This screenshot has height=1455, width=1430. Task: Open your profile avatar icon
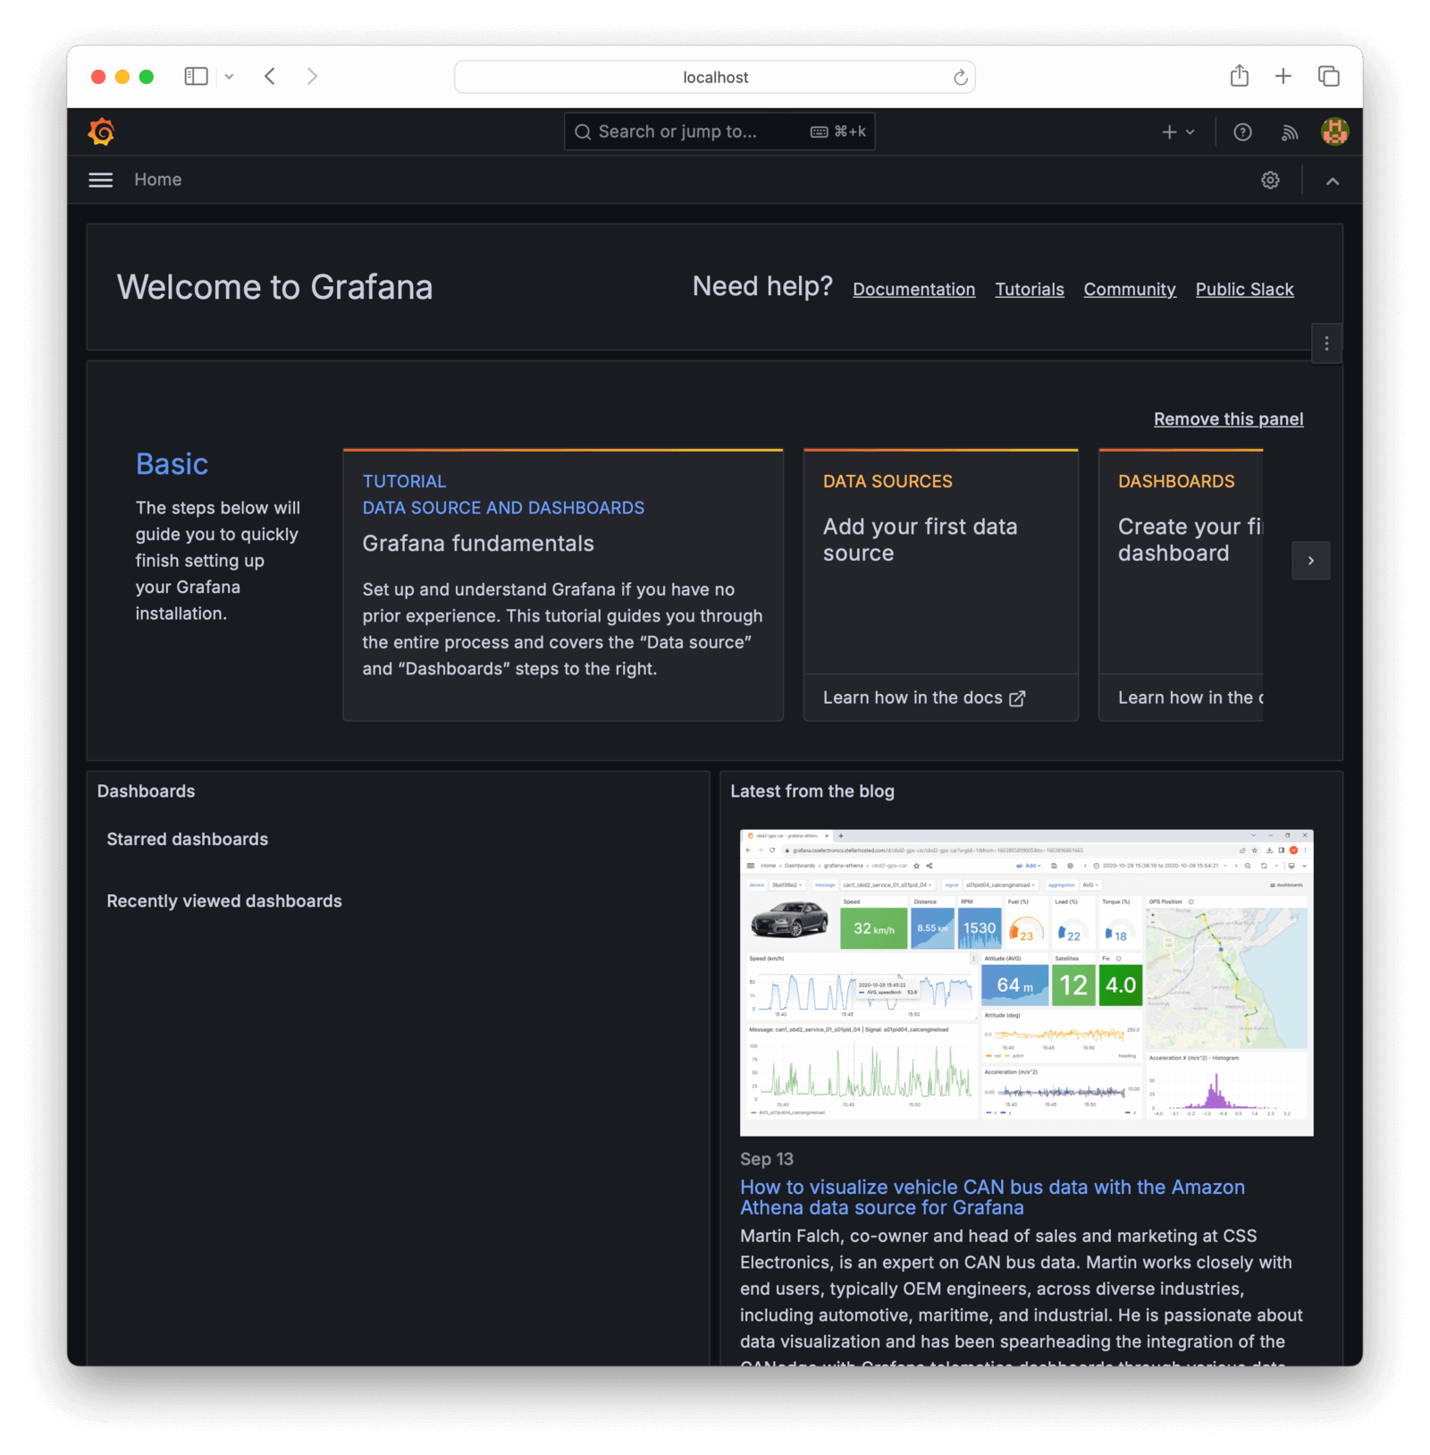(1334, 131)
